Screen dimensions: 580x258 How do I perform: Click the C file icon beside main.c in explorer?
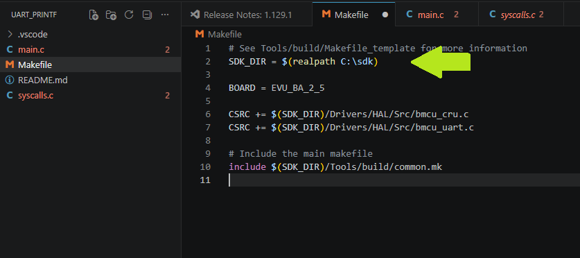pyautogui.click(x=10, y=50)
